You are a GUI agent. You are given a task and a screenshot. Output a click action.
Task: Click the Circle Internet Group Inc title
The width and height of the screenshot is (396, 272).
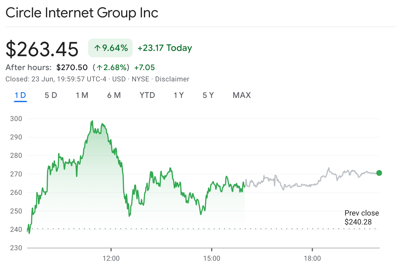(82, 13)
